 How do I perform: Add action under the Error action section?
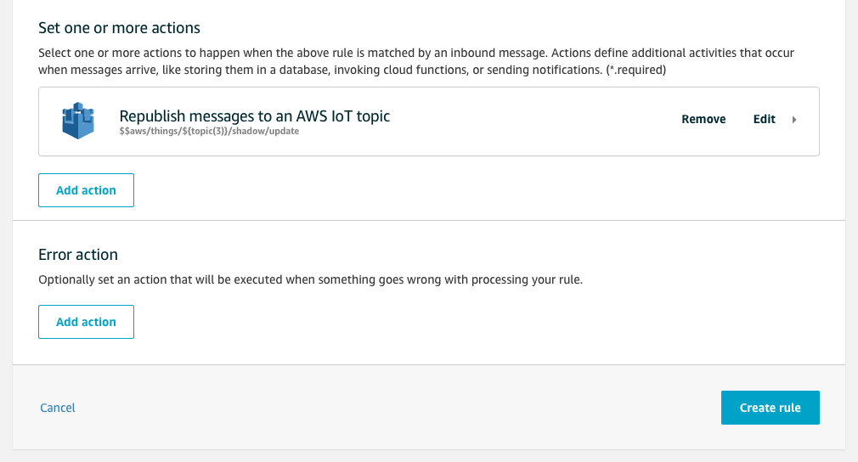86,322
